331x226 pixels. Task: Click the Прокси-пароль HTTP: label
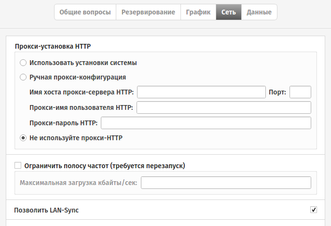tap(64, 123)
